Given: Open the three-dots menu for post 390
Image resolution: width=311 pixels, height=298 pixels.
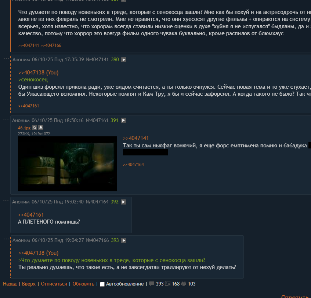Looking at the screenshot, I should click(6, 58).
